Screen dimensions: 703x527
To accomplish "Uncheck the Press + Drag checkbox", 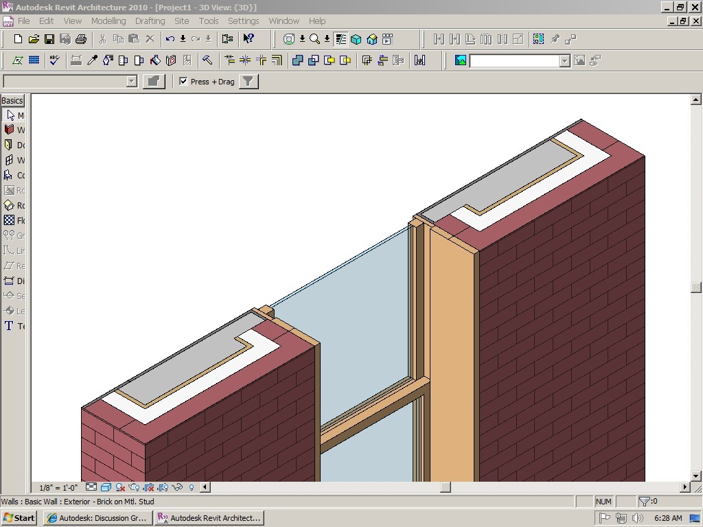I will coord(183,82).
